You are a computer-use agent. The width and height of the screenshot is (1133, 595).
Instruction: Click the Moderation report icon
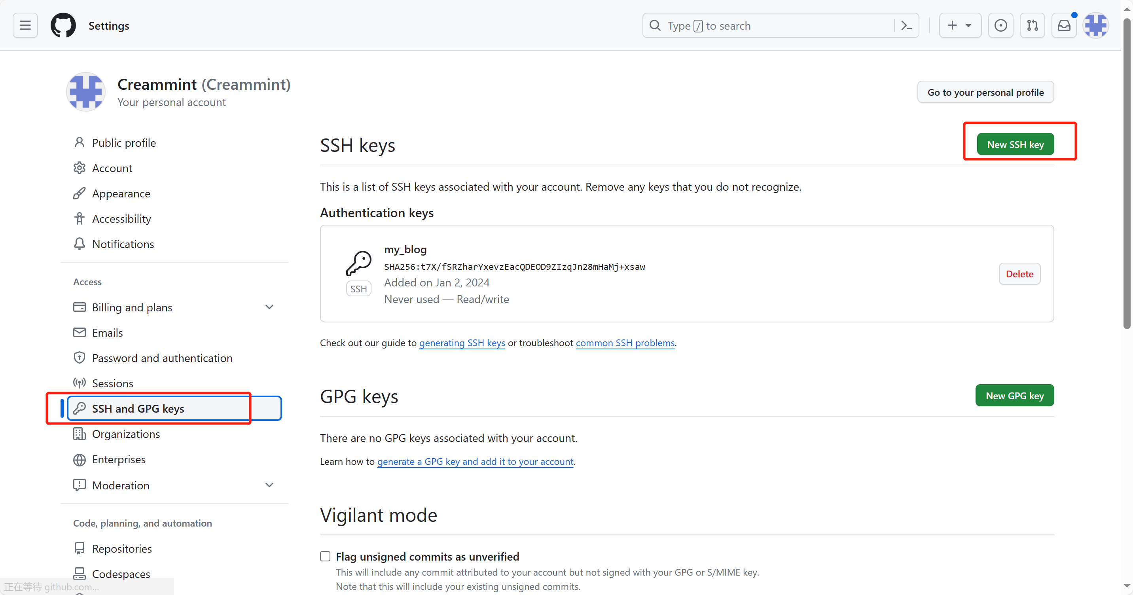click(x=79, y=485)
